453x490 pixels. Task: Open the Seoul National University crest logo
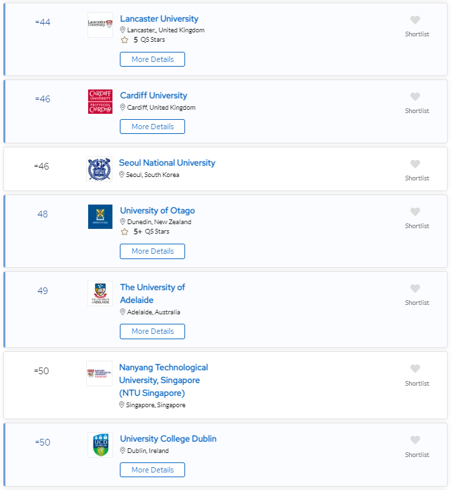click(x=99, y=169)
